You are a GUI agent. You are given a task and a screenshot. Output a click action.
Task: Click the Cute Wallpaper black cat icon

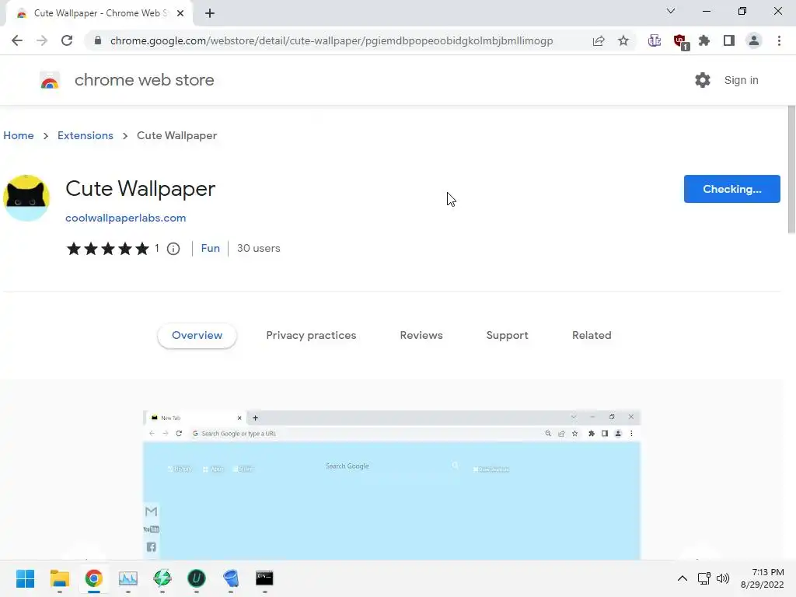pos(26,198)
